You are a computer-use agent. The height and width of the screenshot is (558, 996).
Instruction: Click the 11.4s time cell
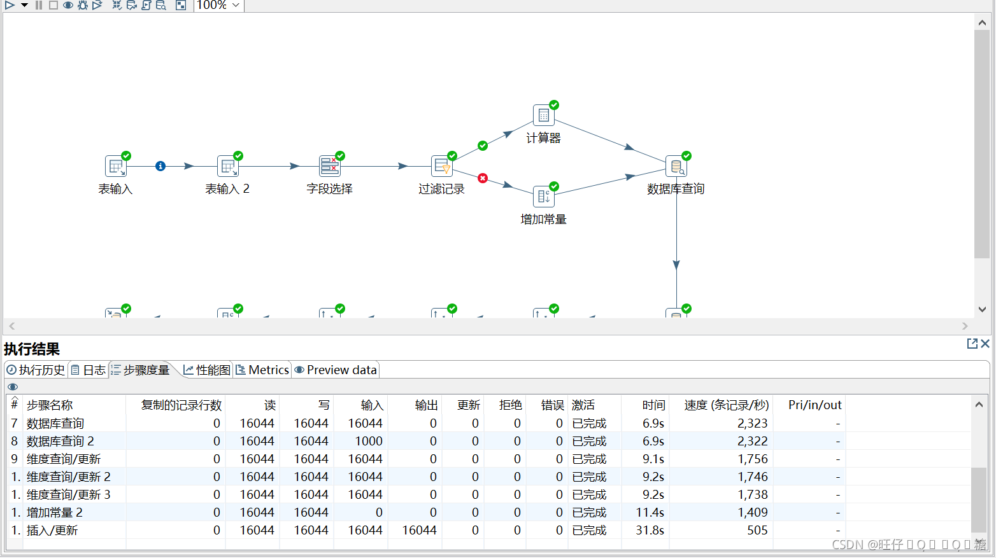tap(650, 512)
